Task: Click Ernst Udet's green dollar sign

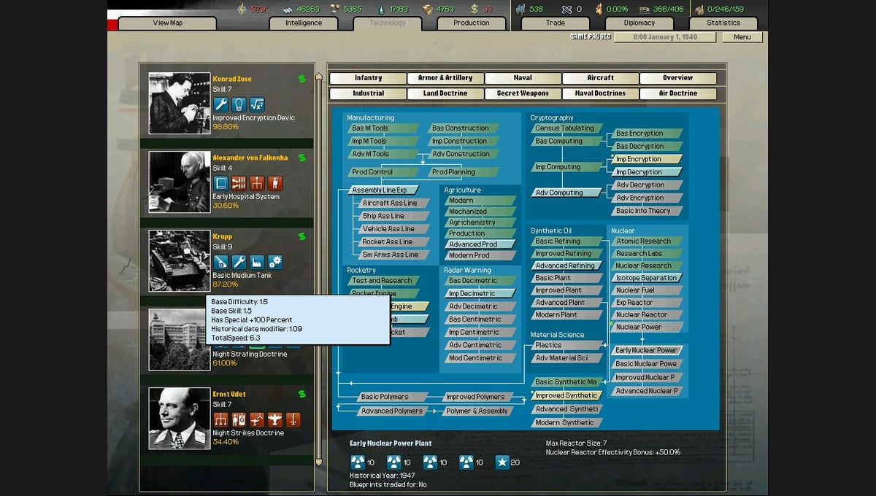Action: point(302,394)
